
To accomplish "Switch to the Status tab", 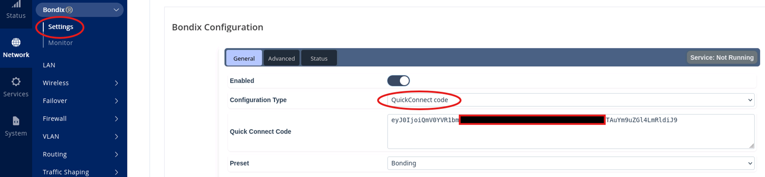I will (319, 58).
